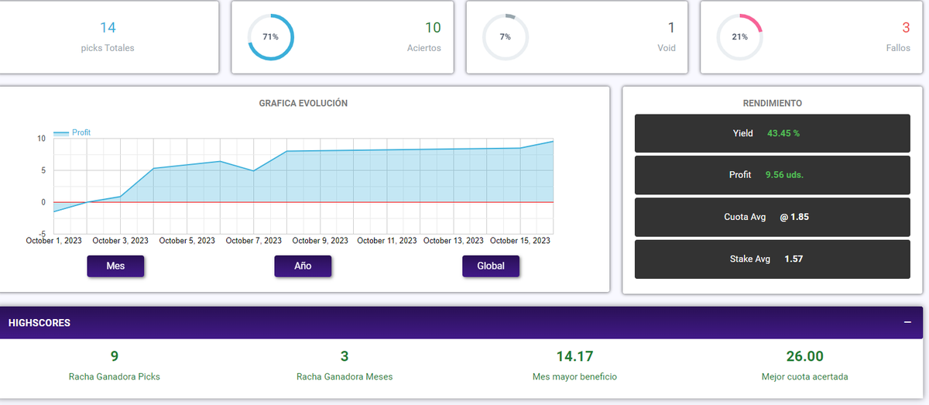Click the October 13, 2023 axis label
Viewport: 929px width, 405px height.
pos(454,241)
